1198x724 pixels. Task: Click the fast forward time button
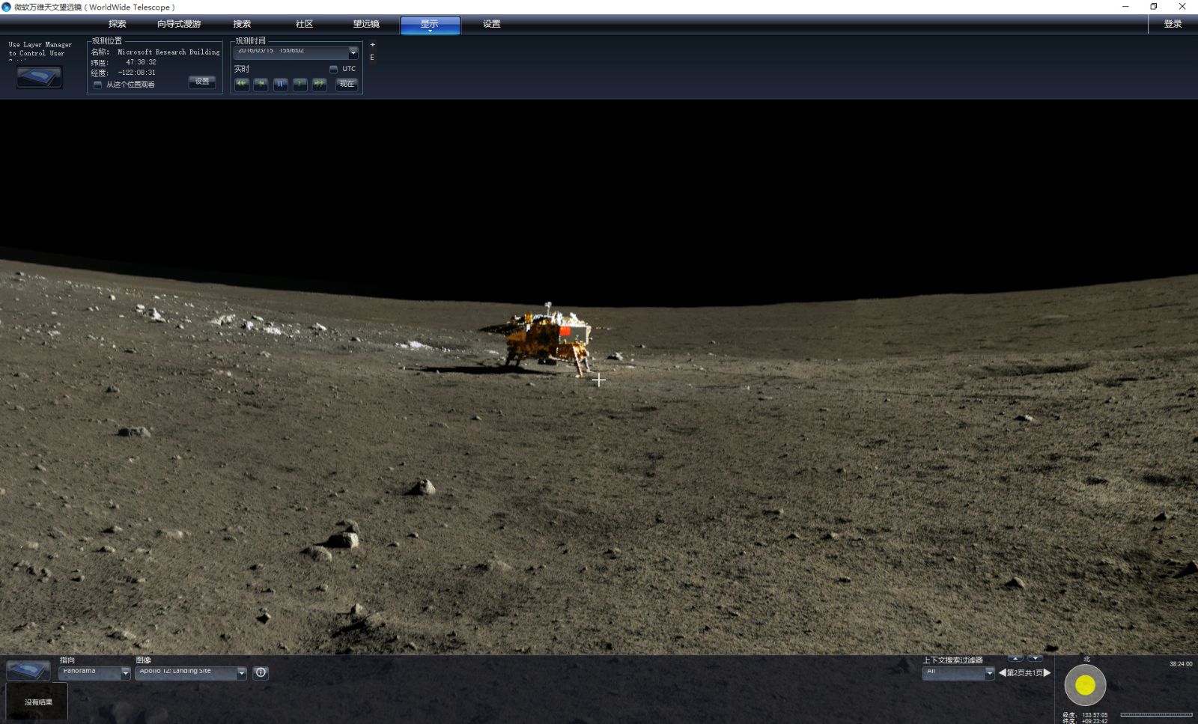(319, 84)
